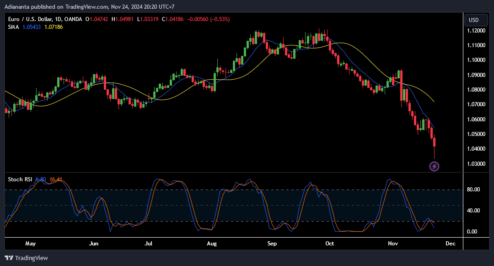
Task: Click the 1.05000 price axis label
Action: (476, 134)
